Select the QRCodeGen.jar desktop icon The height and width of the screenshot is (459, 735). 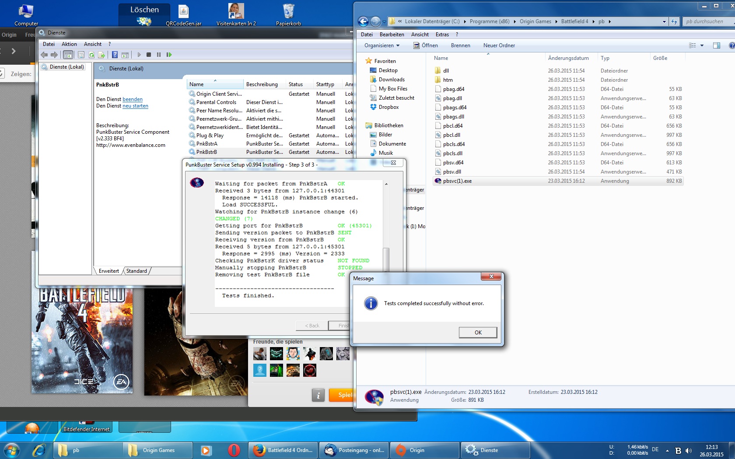click(x=183, y=14)
